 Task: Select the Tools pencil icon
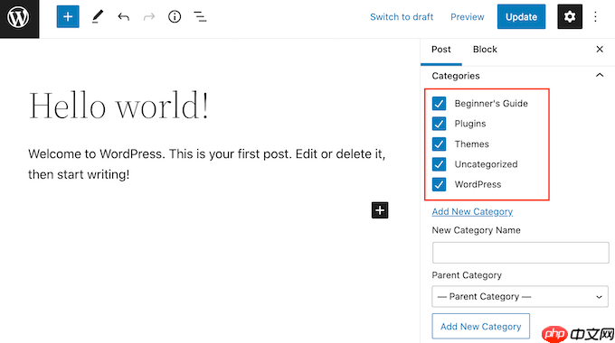click(98, 17)
